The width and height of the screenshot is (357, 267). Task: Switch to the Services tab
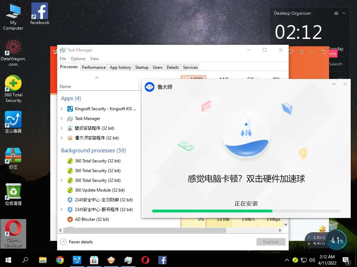click(190, 67)
